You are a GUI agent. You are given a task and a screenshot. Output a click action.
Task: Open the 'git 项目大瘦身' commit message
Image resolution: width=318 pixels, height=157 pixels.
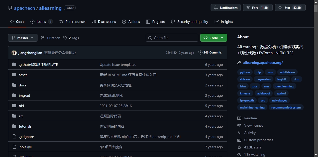tap(111, 147)
